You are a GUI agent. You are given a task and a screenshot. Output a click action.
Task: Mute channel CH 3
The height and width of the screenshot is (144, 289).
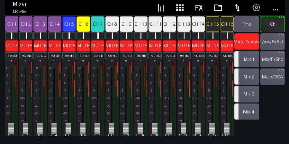pyautogui.click(x=40, y=45)
